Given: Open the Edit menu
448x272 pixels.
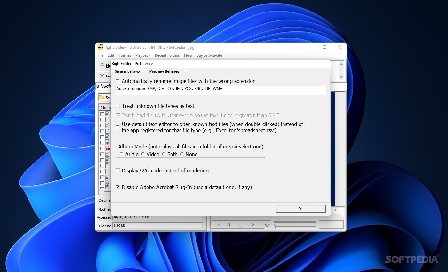Looking at the screenshot, I should [x=111, y=55].
